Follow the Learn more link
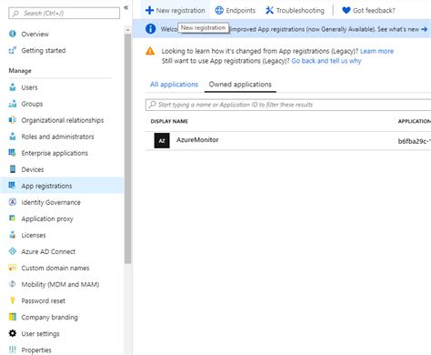The width and height of the screenshot is (431, 355). [x=376, y=51]
